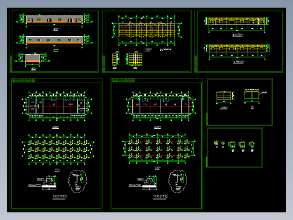This screenshot has width=293, height=220.
Task: Click the rightmost node detail in lowest-right sheet
Action: tap(252, 144)
